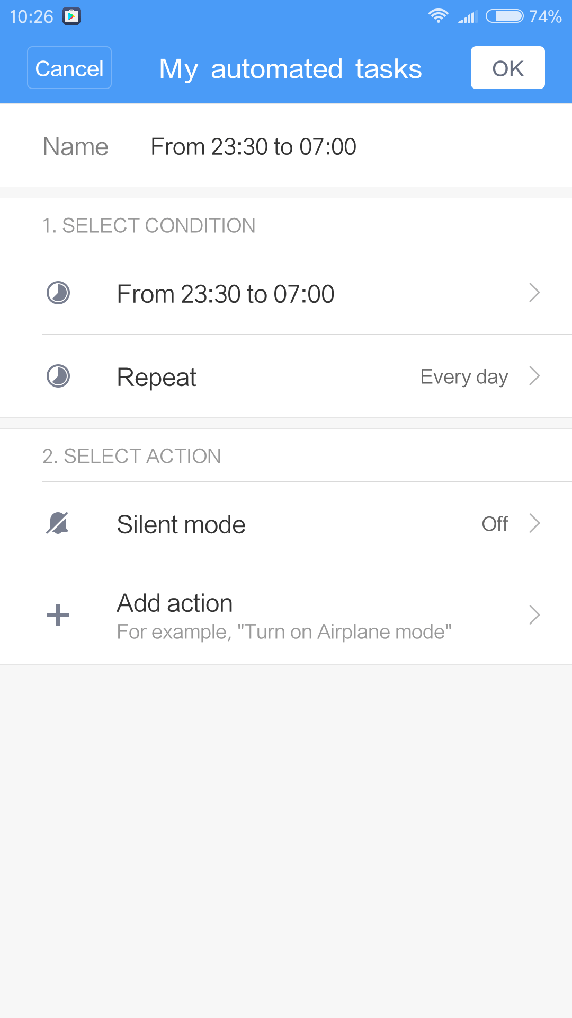The image size is (572, 1018).
Task: Expand the Add action chevron
Action: click(x=534, y=615)
